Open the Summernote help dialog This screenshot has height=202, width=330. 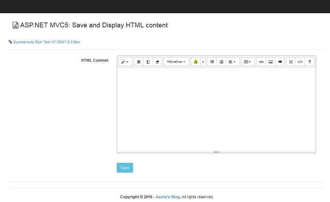tap(310, 61)
